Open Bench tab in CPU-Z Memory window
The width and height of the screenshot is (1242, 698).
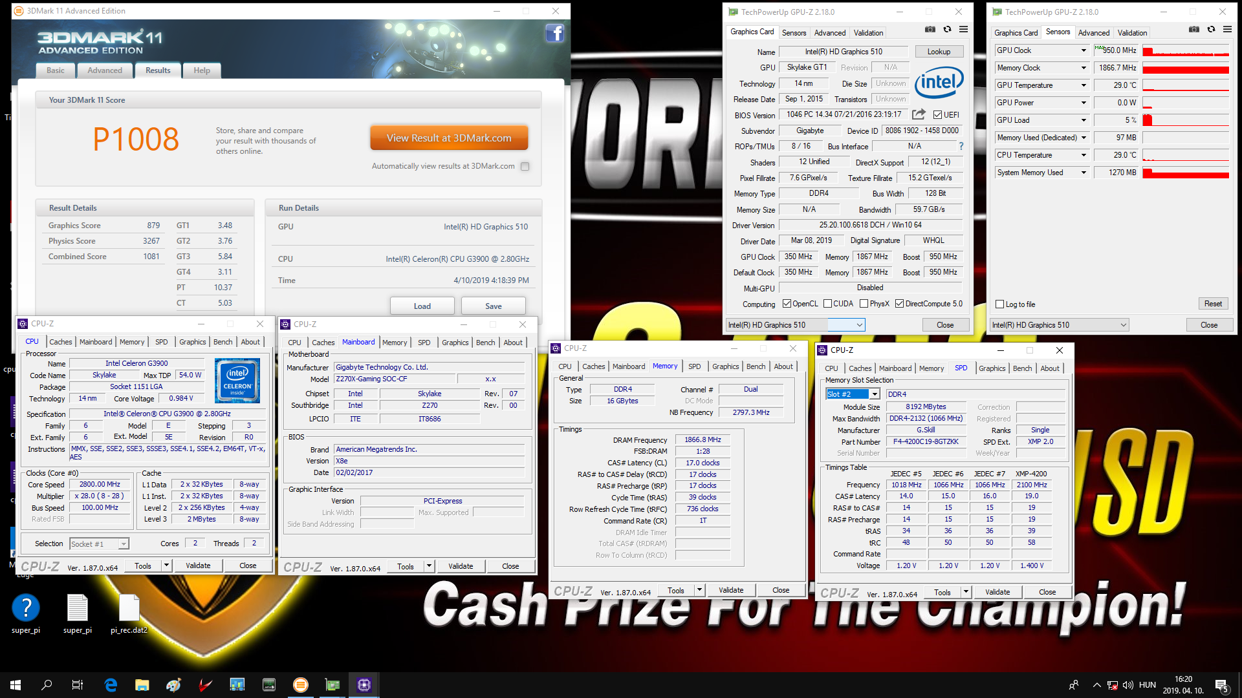coord(756,366)
